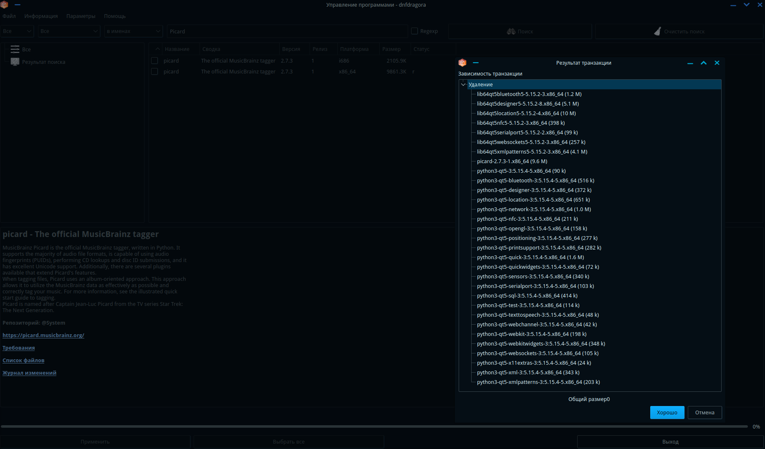Minimize the Результат транзакции dialog
Viewport: 765px width, 449px height.
[690, 63]
